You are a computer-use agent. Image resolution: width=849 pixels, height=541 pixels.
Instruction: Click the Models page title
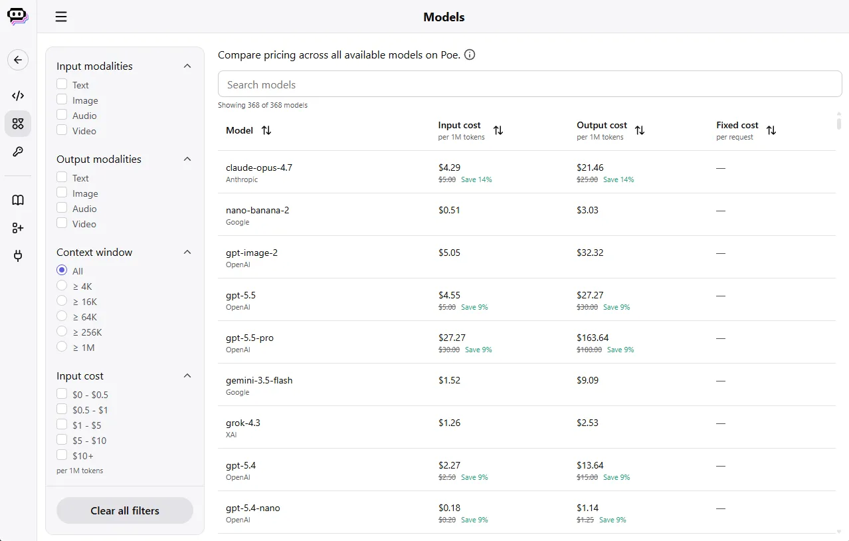444,17
